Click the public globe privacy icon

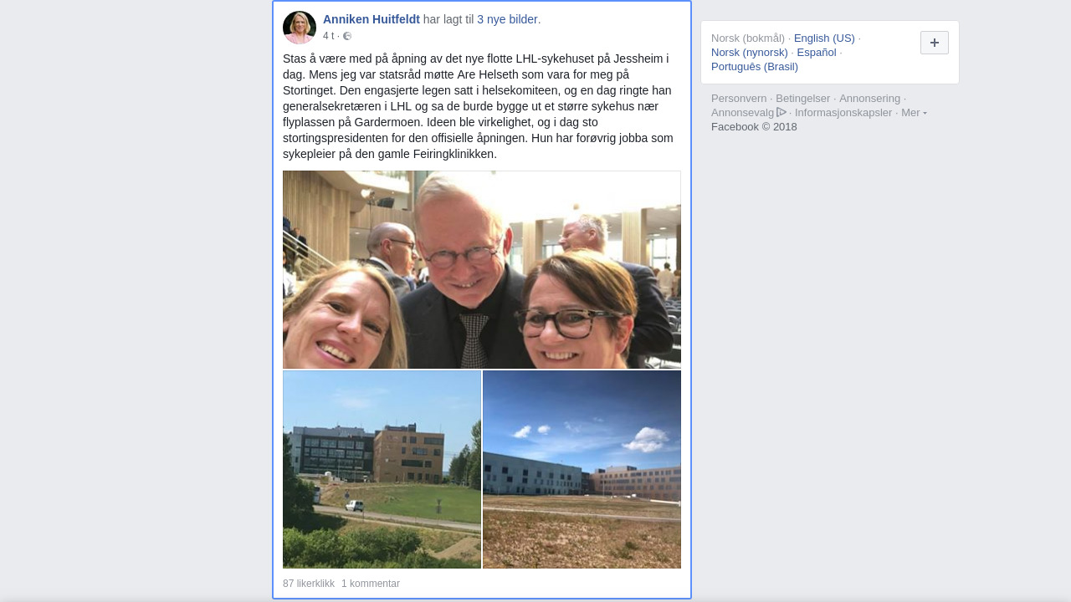pos(347,36)
